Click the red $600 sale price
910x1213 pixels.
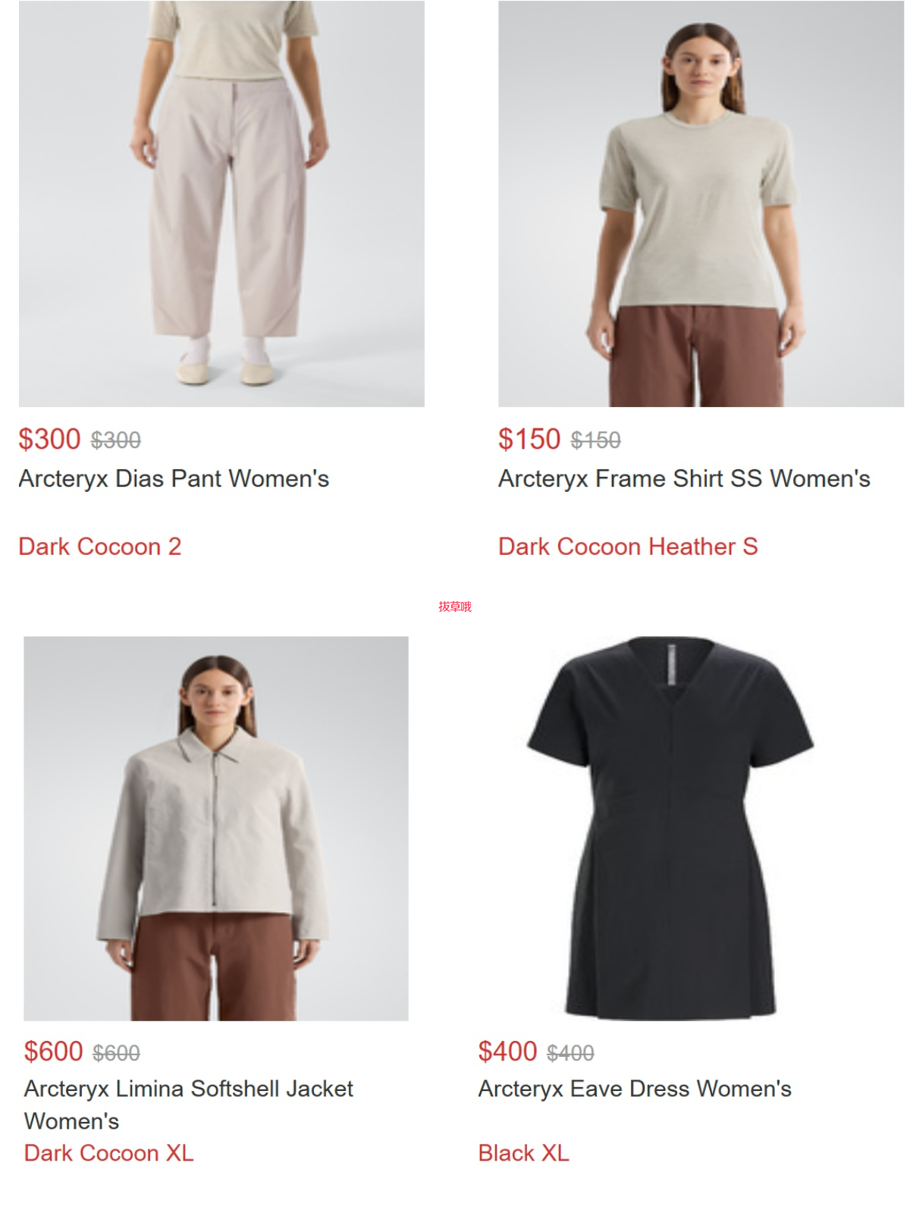(x=53, y=1052)
